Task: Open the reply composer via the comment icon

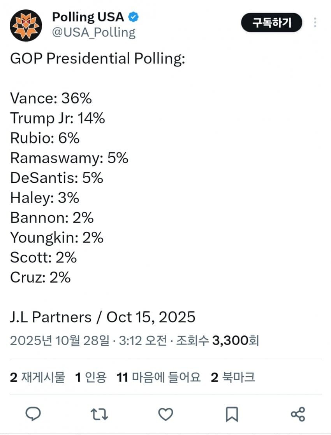Action: 33,415
